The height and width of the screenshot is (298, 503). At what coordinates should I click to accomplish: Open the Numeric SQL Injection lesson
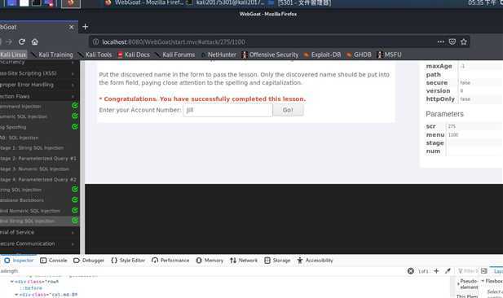[x=24, y=116]
